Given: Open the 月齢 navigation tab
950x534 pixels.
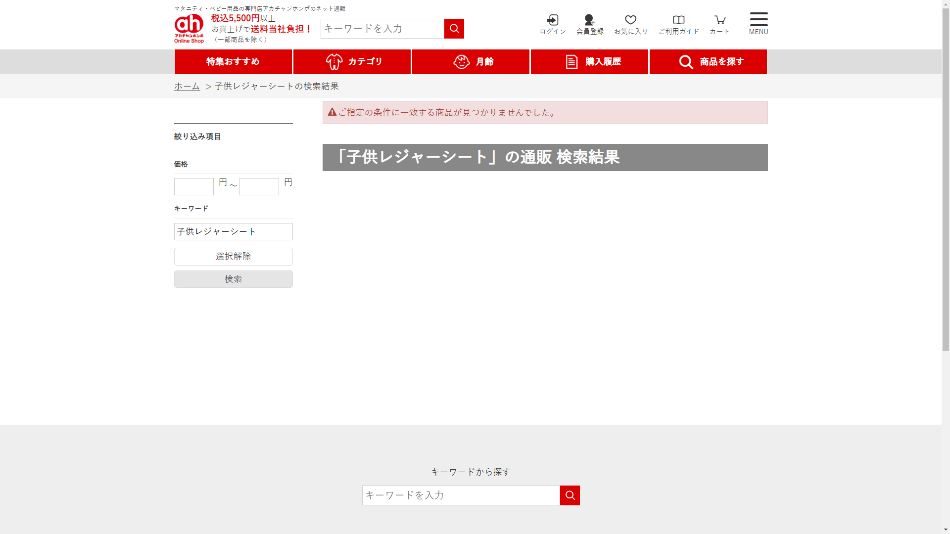Looking at the screenshot, I should tap(471, 62).
